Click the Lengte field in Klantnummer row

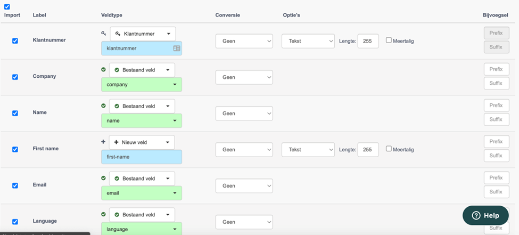pyautogui.click(x=368, y=41)
